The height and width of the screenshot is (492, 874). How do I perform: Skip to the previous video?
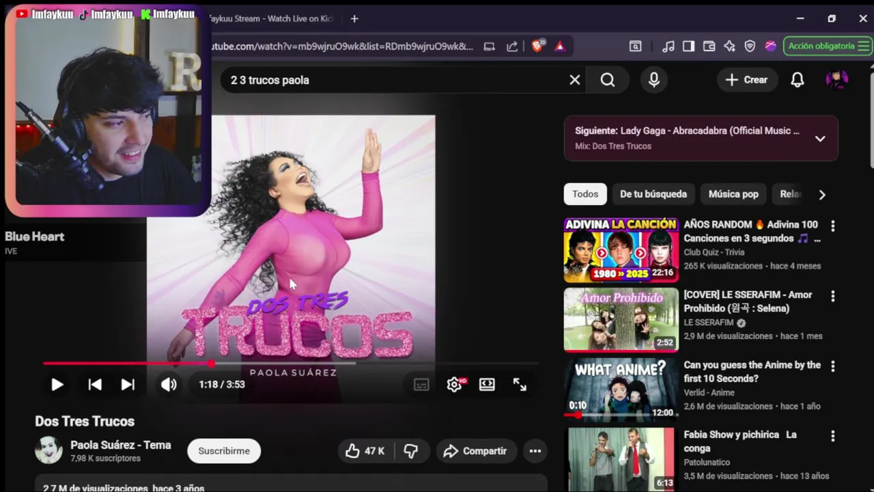point(95,385)
